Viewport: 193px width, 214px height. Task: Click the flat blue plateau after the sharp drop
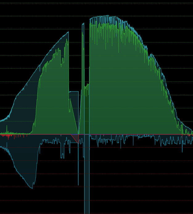point(74,92)
